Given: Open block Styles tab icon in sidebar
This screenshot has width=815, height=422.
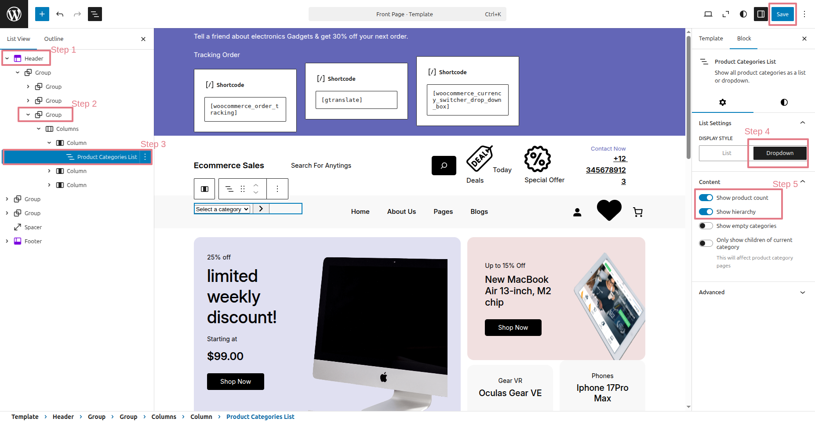Looking at the screenshot, I should tap(784, 102).
